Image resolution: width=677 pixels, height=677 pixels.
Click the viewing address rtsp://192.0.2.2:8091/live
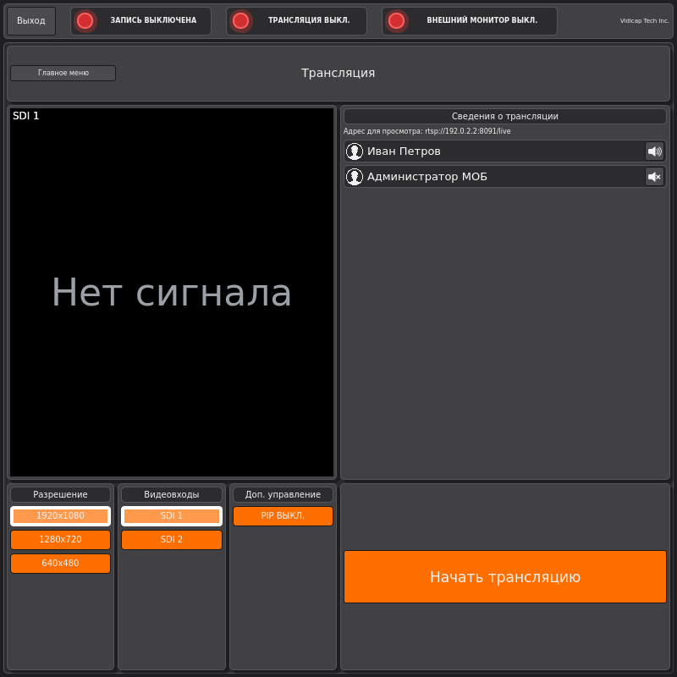coord(468,131)
